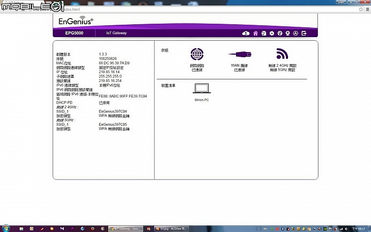Screen dimensions: 371x232
Task: Click the wireless signal status icon
Action: pos(282,54)
